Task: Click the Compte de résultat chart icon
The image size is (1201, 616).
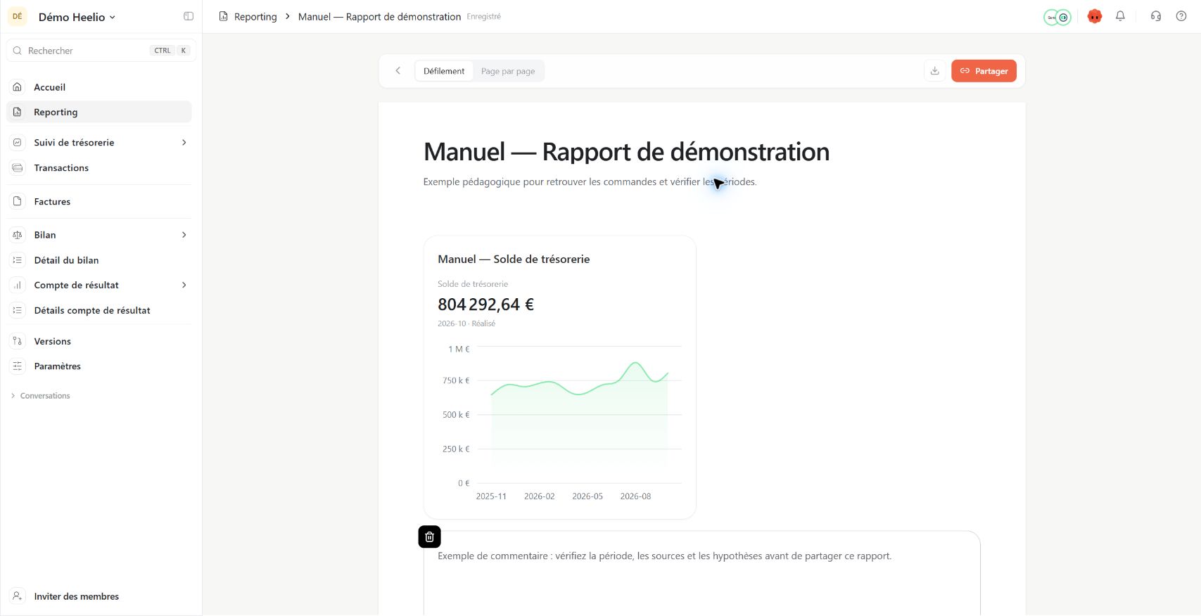Action: [x=18, y=285]
